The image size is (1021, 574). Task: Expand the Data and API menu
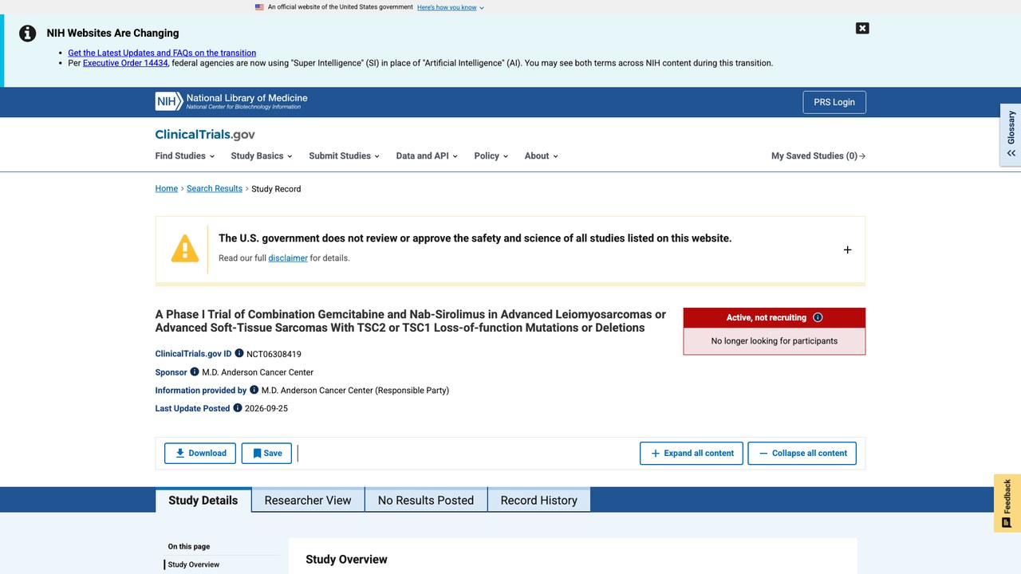(427, 156)
